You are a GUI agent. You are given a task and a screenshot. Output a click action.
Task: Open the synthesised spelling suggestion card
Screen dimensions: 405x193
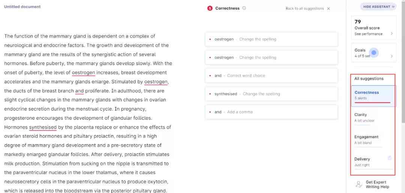point(271,94)
